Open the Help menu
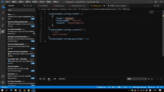 [x=56, y=2]
